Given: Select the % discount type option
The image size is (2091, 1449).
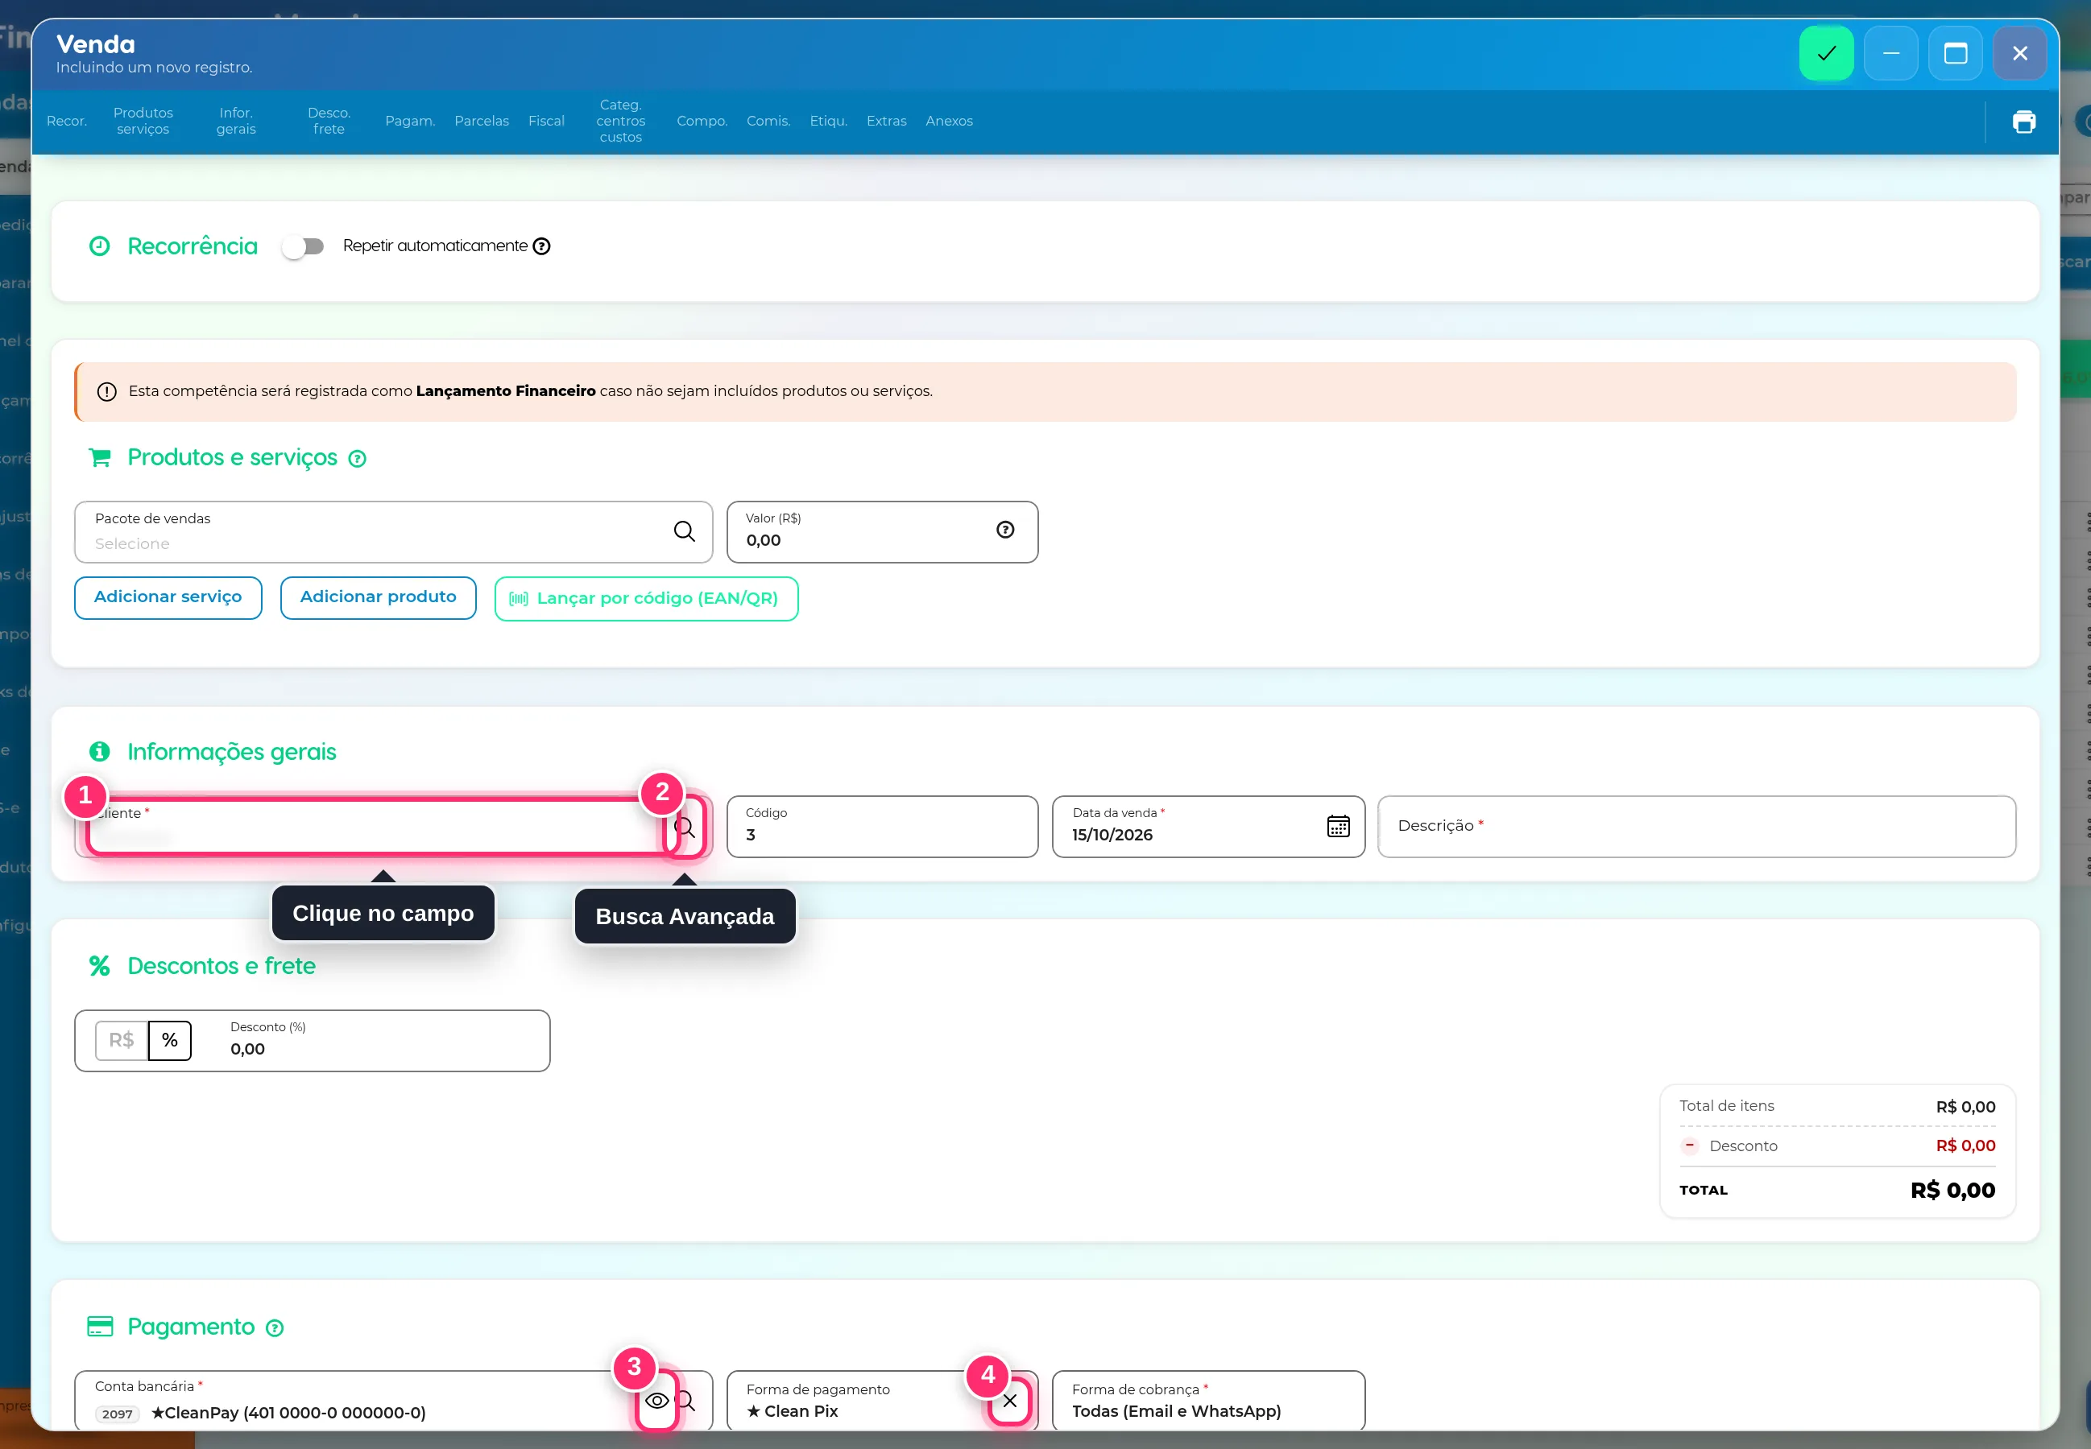Looking at the screenshot, I should point(170,1040).
